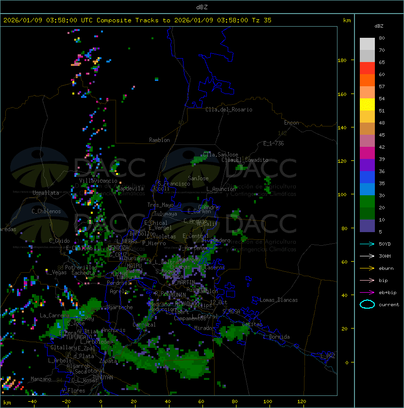Click the Catitas label
The width and height of the screenshot is (404, 408).
[x=252, y=324]
